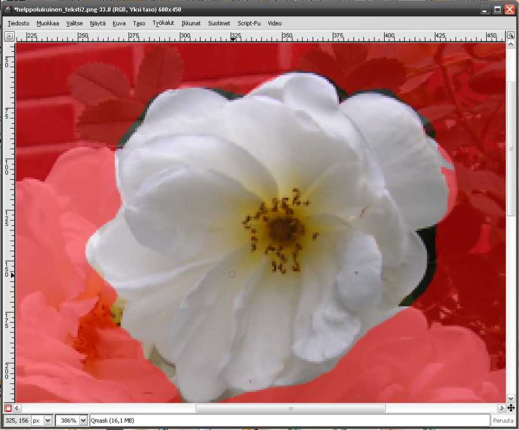Click the horizontal scrollbar right arrow

tap(502, 408)
